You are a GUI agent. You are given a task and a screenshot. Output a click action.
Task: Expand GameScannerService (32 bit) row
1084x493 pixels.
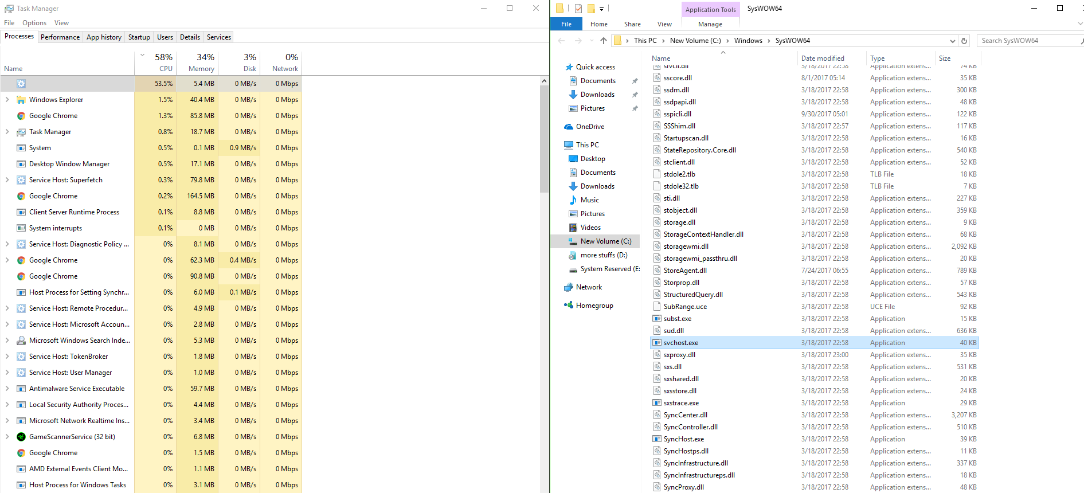[x=7, y=437]
